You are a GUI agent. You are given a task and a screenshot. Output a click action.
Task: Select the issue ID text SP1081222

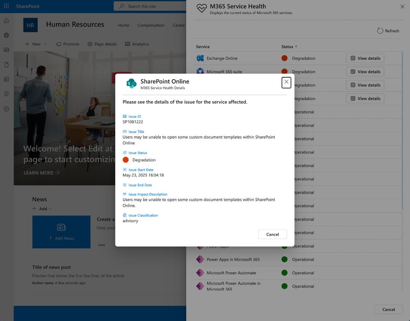coord(133,122)
